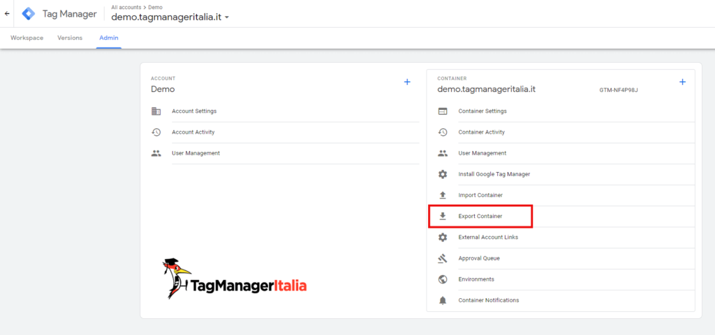Open Container Settings

click(x=482, y=111)
